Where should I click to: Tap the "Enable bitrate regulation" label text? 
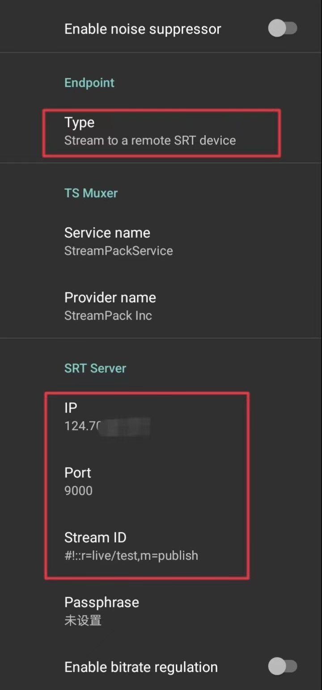141,666
